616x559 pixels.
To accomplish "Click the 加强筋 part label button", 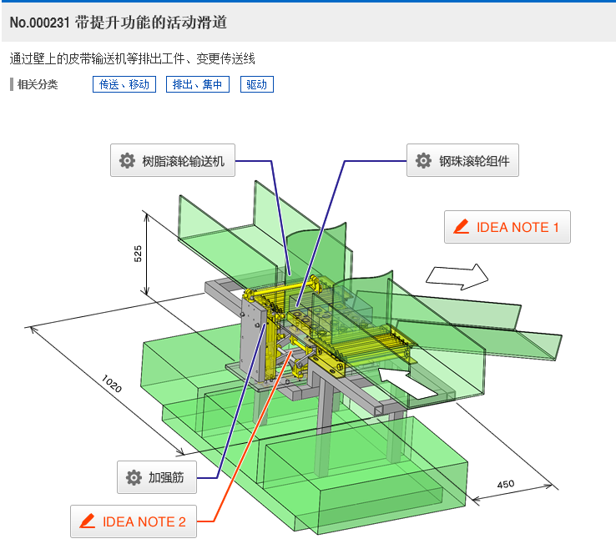I will (157, 477).
